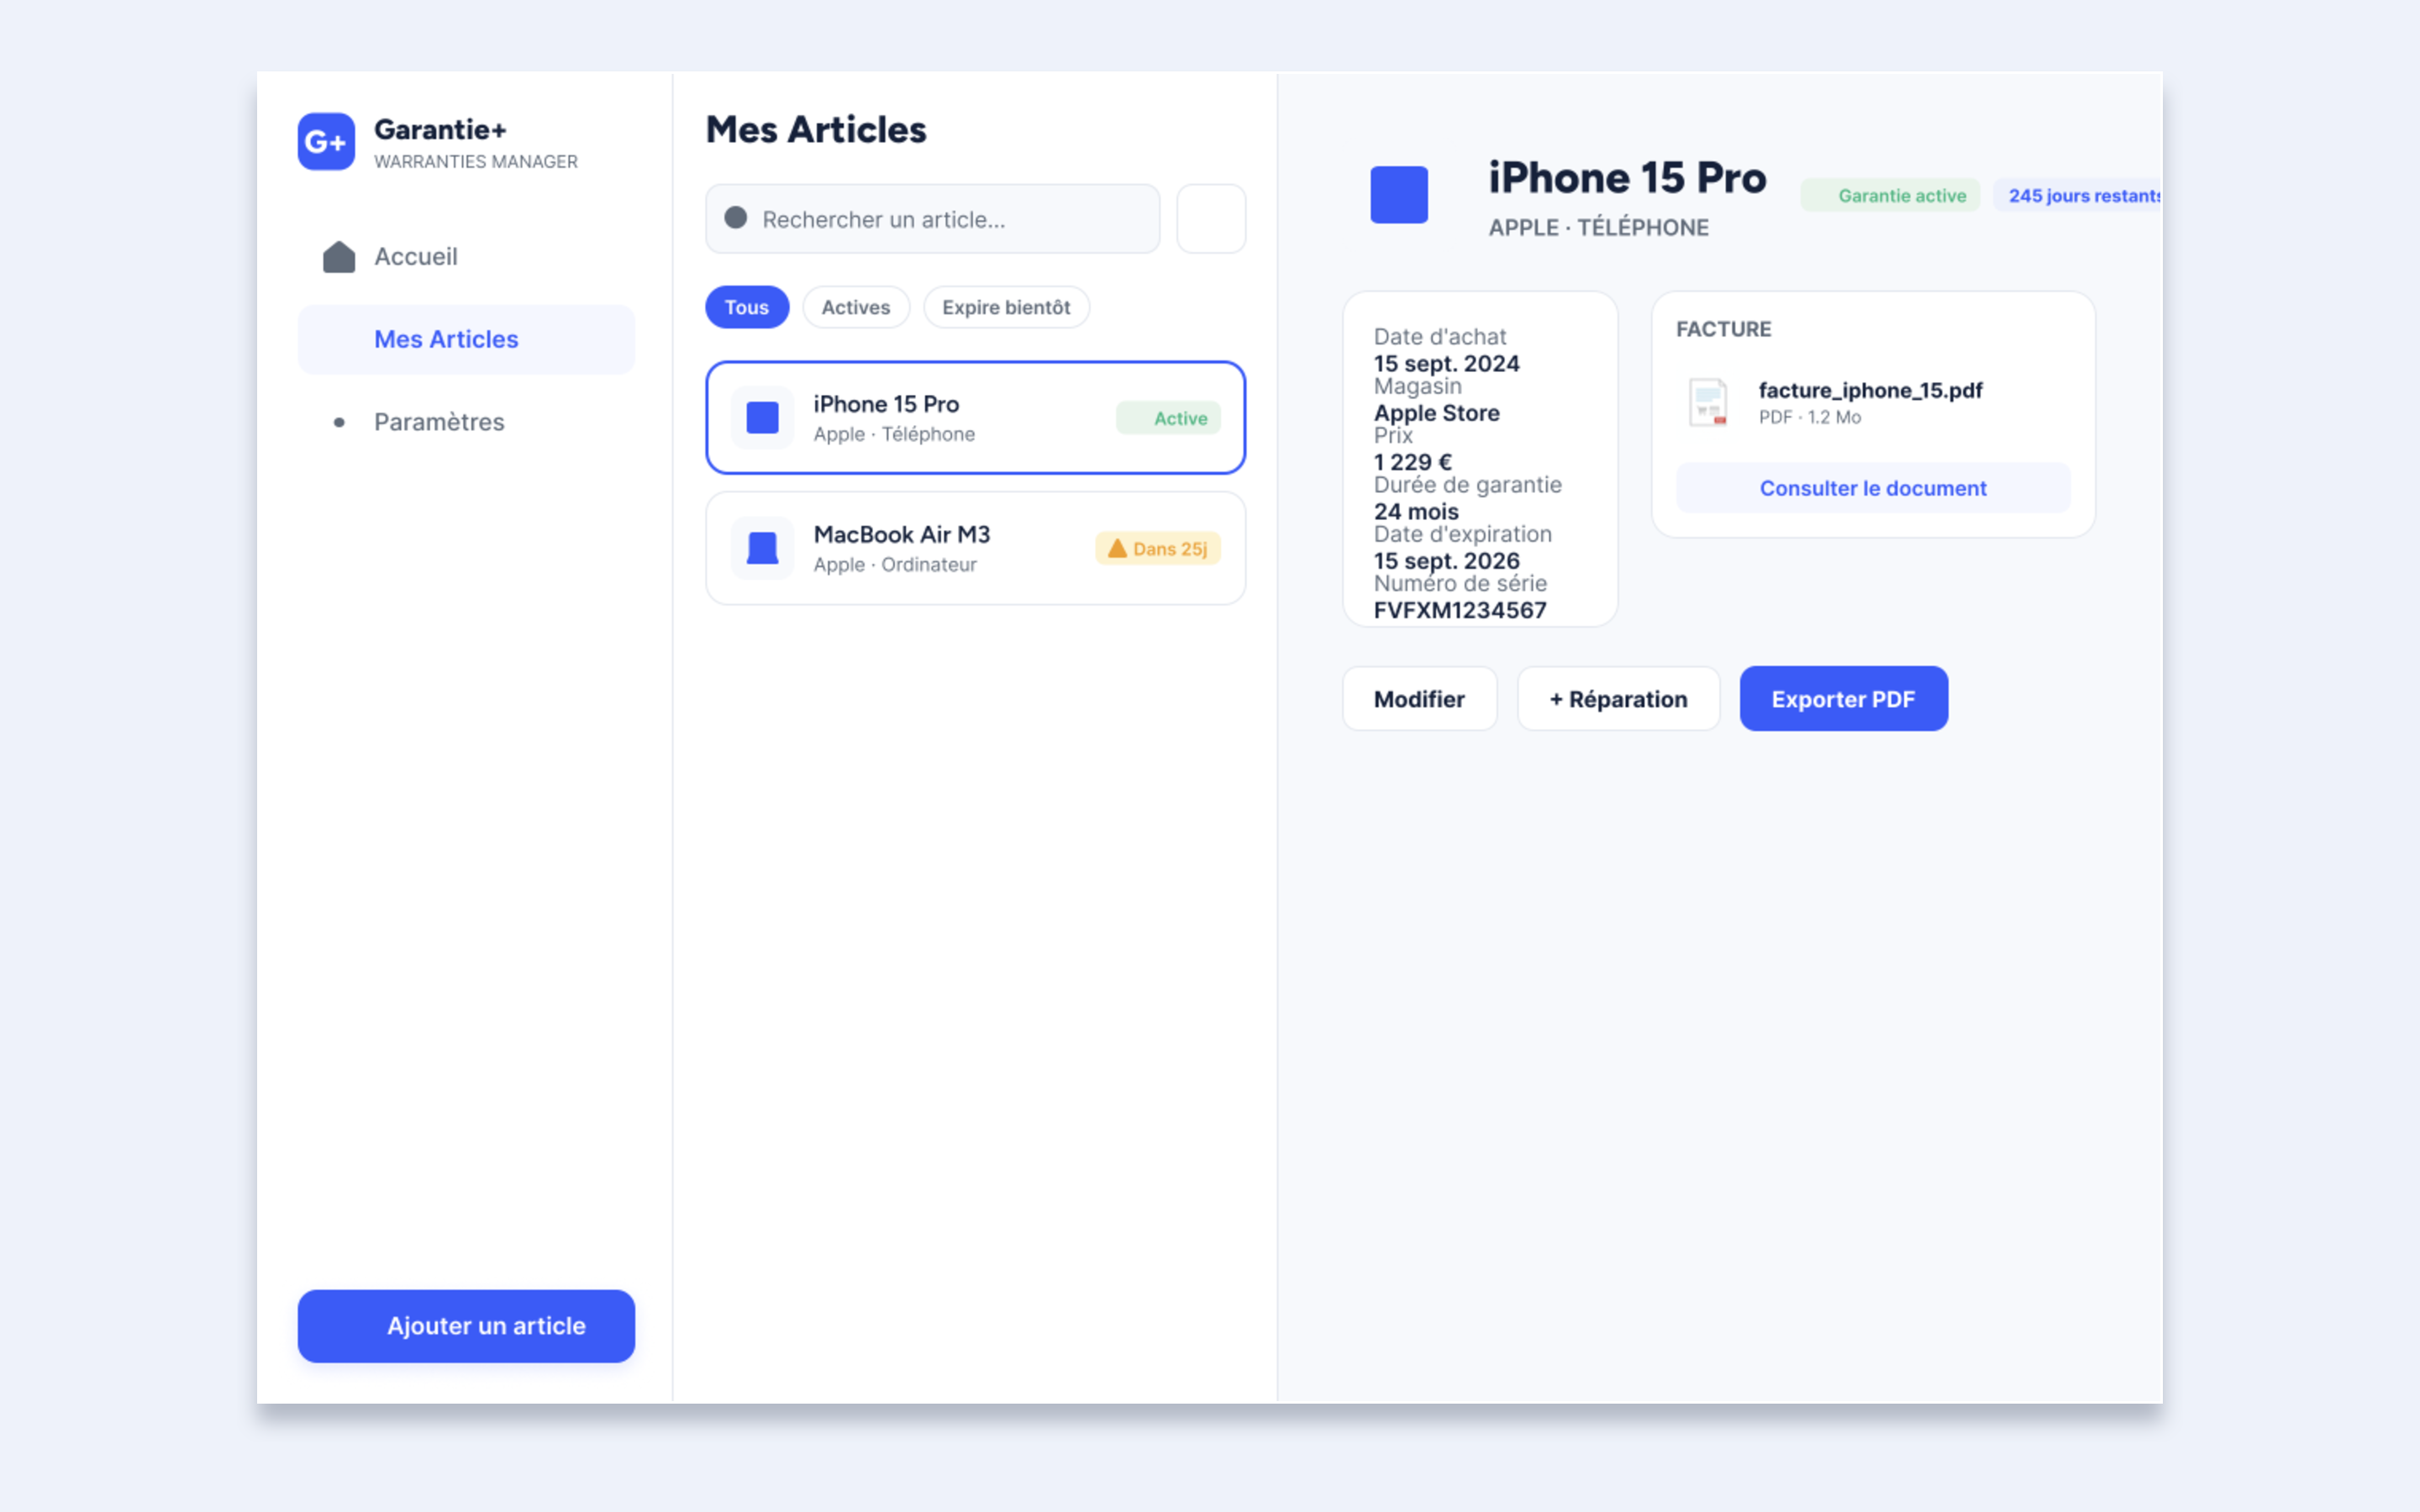
Task: Click the facture_iphone_15.pdf file name
Action: 1870,390
